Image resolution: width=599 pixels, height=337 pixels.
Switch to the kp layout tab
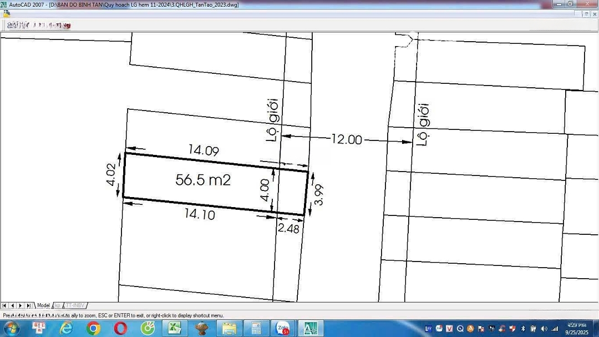pos(57,305)
